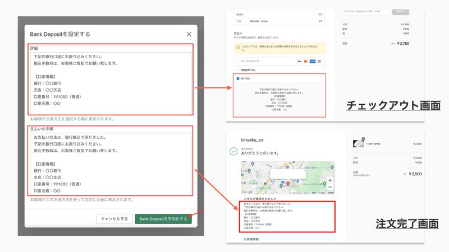
Task: Click the ¥2,750 total on checkout screen
Action: tap(403, 44)
